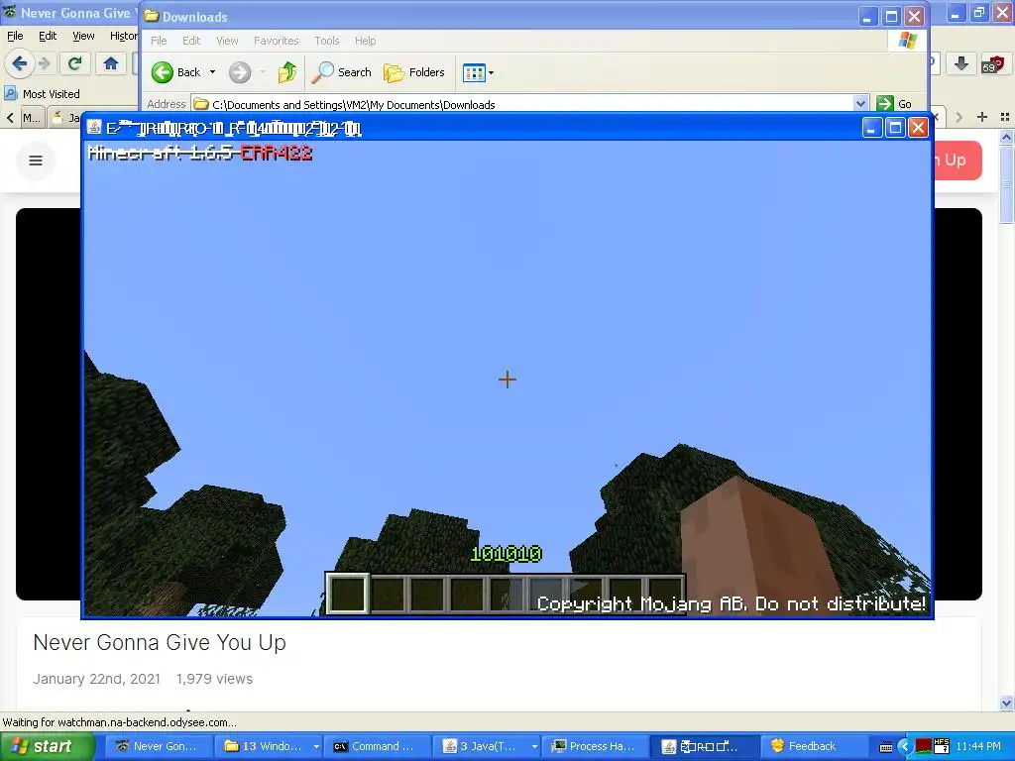Select the first hotbar slot in Minecraft
The width and height of the screenshot is (1015, 761).
coord(348,594)
